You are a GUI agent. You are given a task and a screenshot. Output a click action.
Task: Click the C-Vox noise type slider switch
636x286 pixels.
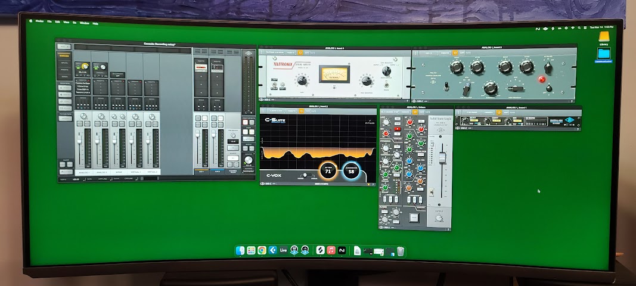coord(306,175)
